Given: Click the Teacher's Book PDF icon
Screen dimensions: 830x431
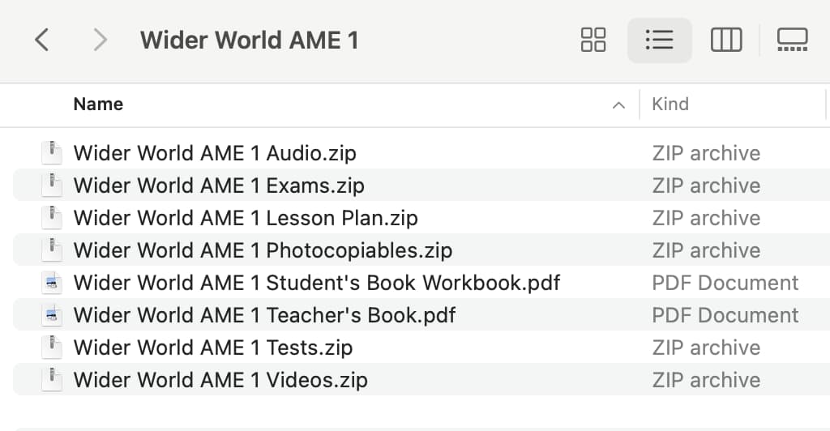Looking at the screenshot, I should click(52, 314).
